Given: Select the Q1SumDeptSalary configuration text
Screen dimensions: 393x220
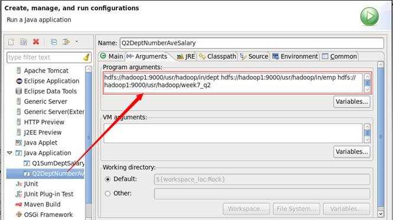Looking at the screenshot, I should tap(58, 163).
